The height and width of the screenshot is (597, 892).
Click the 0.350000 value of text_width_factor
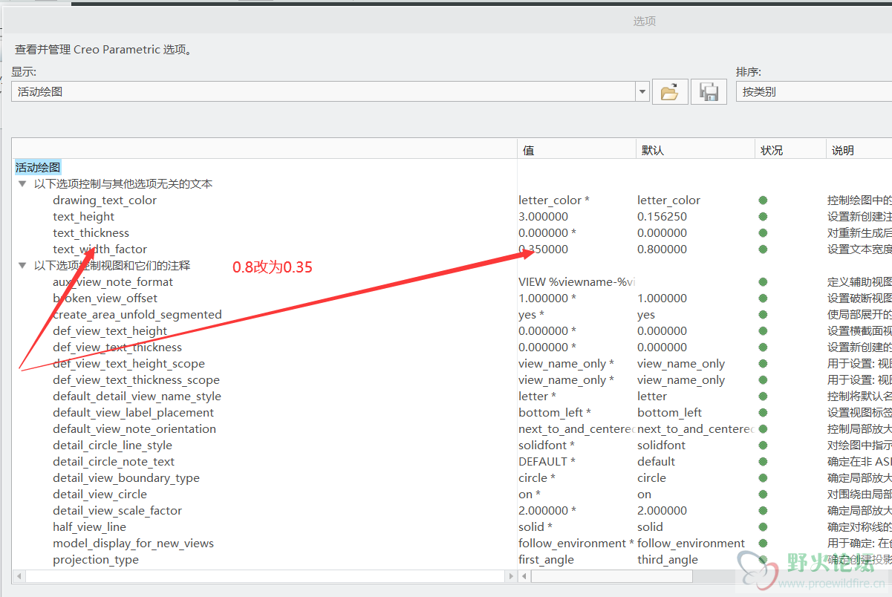[544, 249]
